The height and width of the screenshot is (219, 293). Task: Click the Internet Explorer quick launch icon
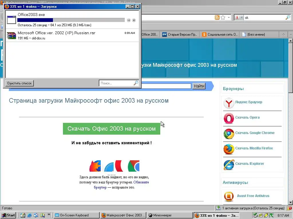pyautogui.click(x=29, y=215)
